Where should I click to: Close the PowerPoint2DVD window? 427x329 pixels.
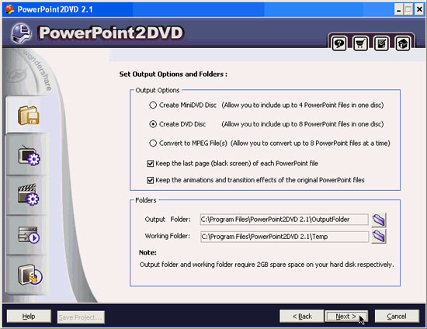(x=419, y=10)
